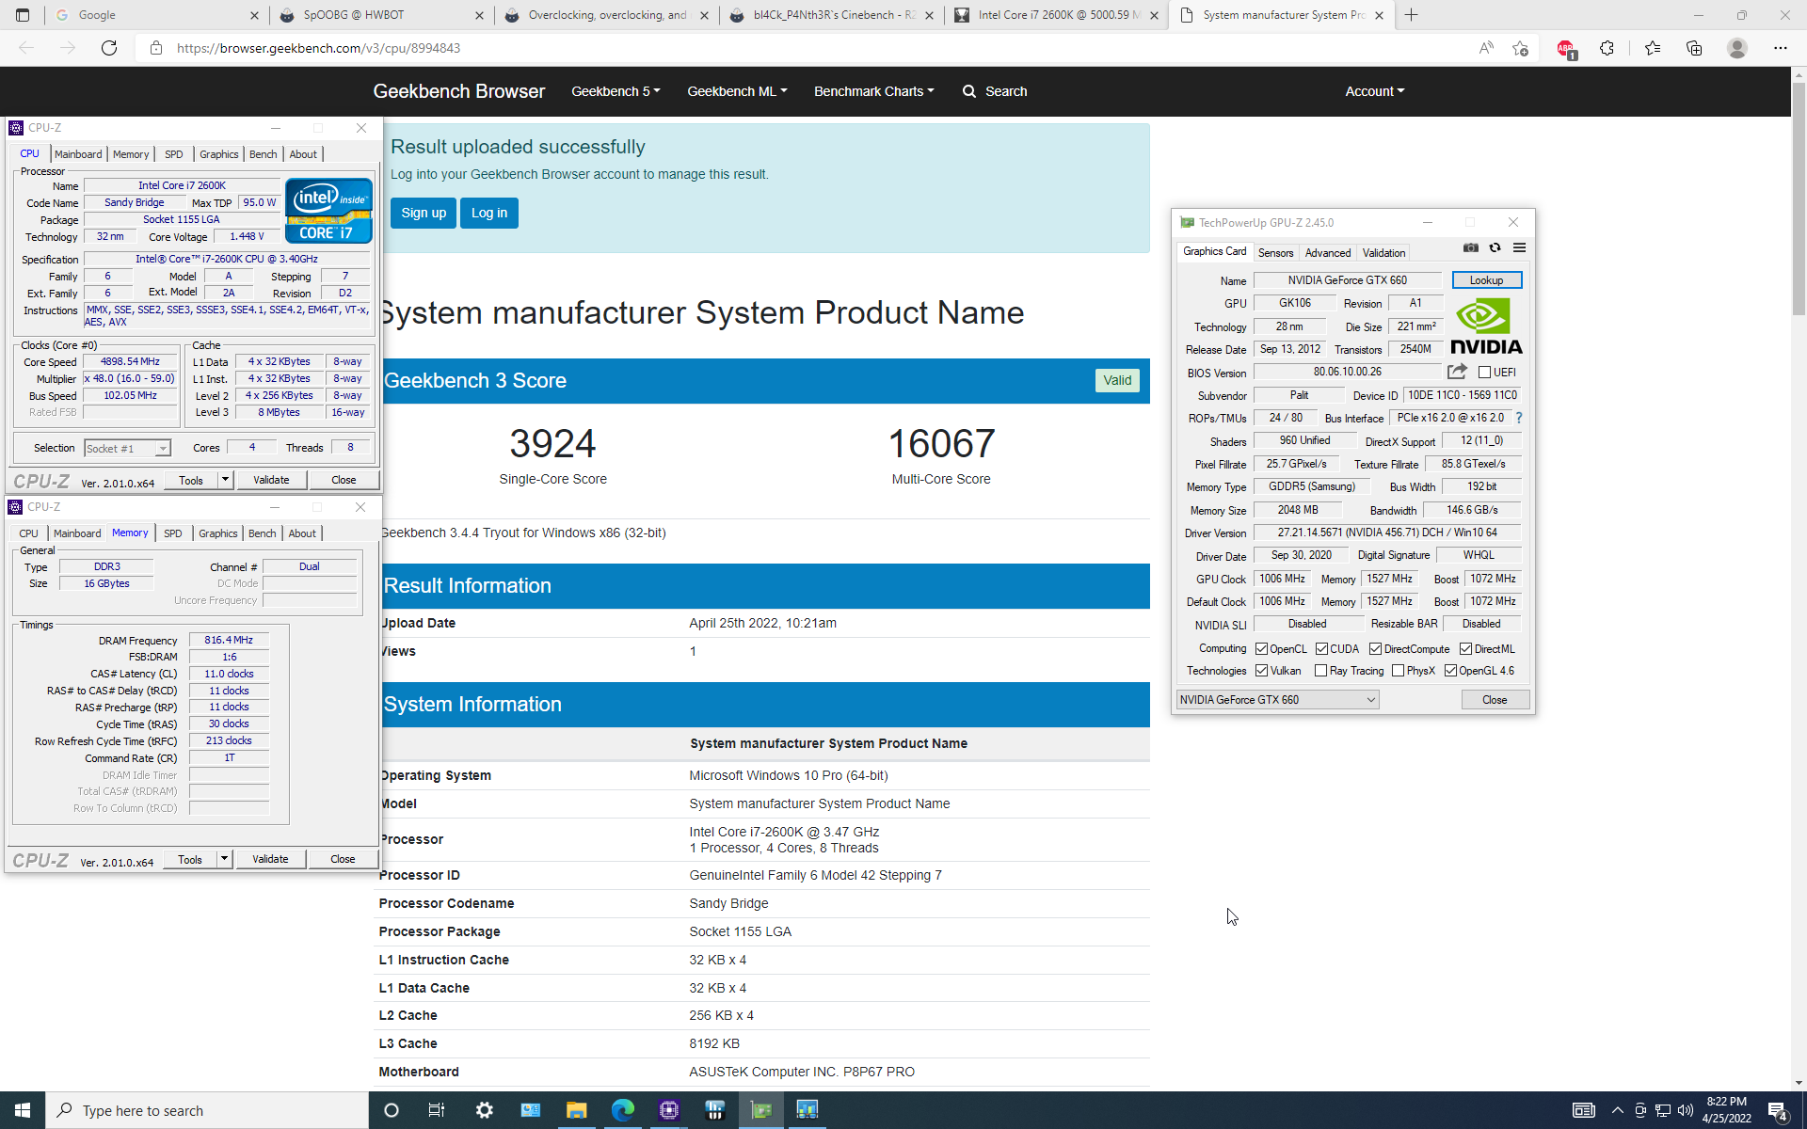This screenshot has width=1807, height=1129.
Task: Click the Bus Interface question mark icon
Action: pyautogui.click(x=1518, y=418)
